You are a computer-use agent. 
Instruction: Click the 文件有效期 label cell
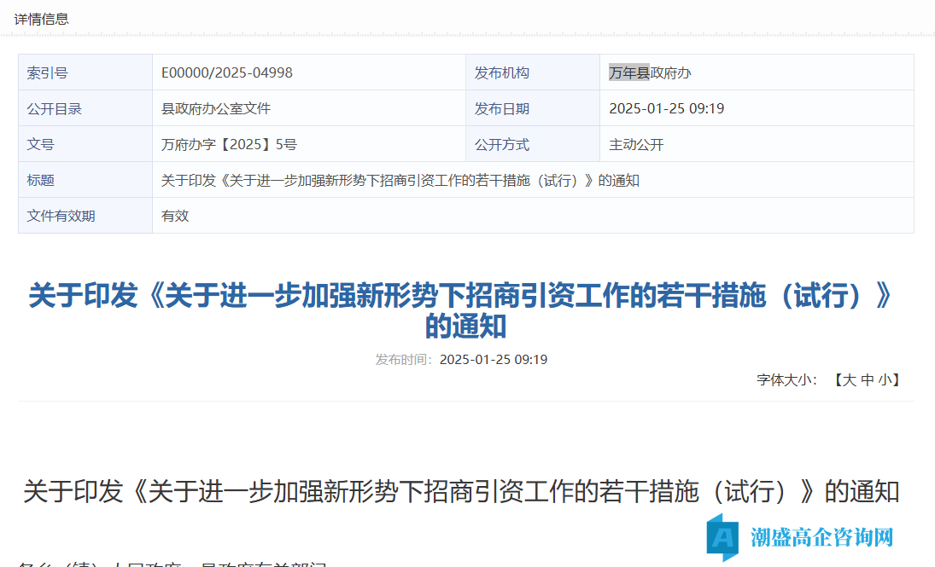[61, 217]
